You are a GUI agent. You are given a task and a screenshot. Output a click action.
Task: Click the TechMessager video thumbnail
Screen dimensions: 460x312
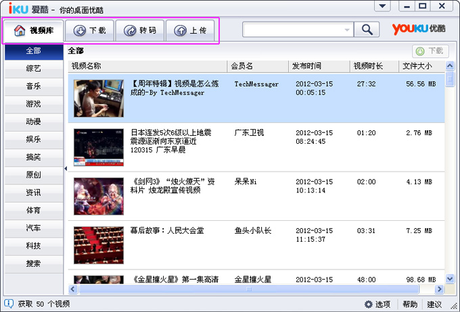pos(98,99)
